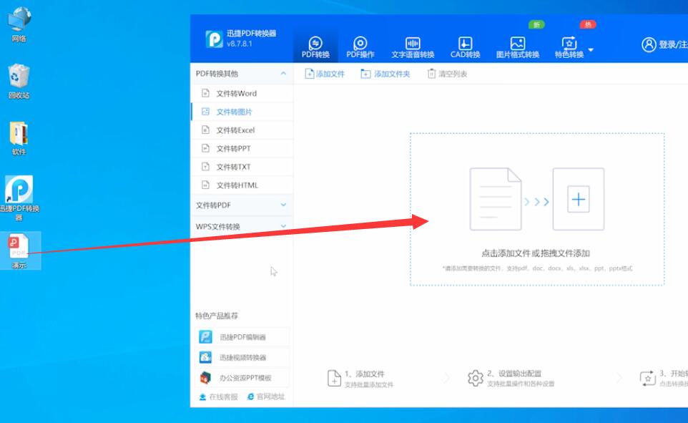Open the 文字语音转换 tab
The width and height of the screenshot is (688, 423).
point(413,47)
